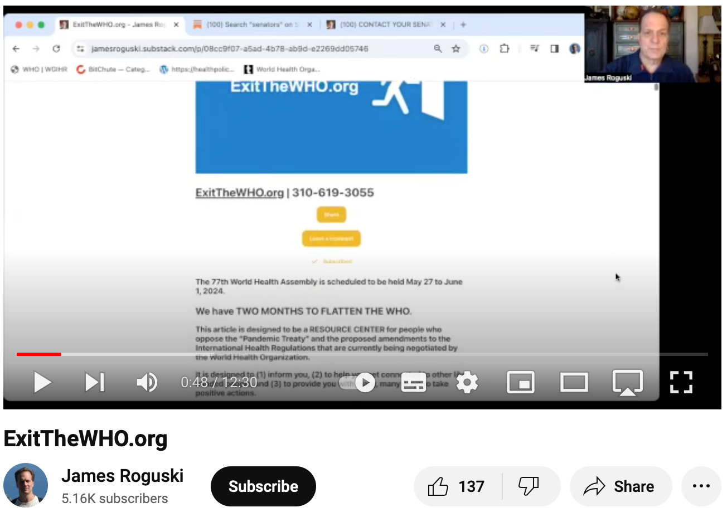The height and width of the screenshot is (517, 727).
Task: Click 5.16K subscribers count
Action: tap(115, 499)
